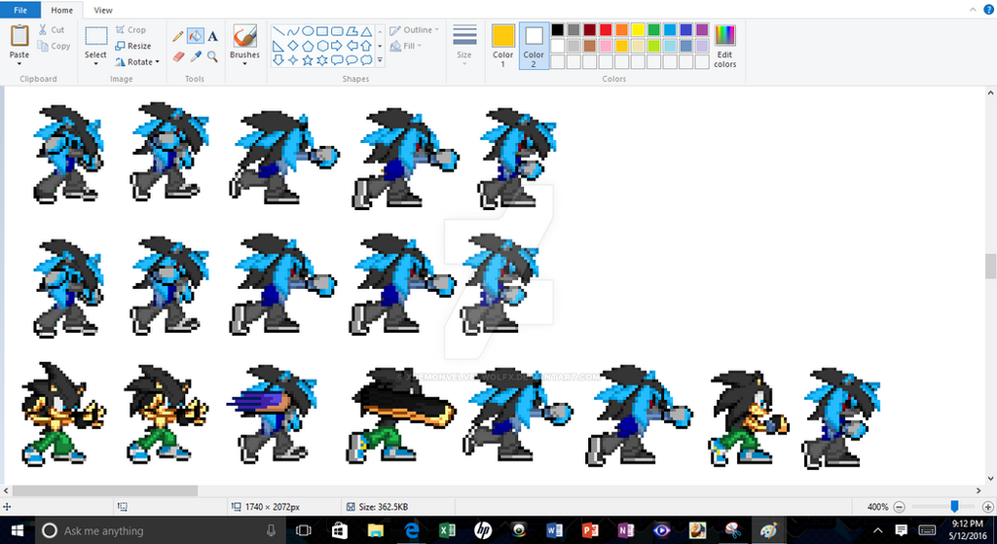
Task: Select the Pencil tool
Action: (178, 36)
